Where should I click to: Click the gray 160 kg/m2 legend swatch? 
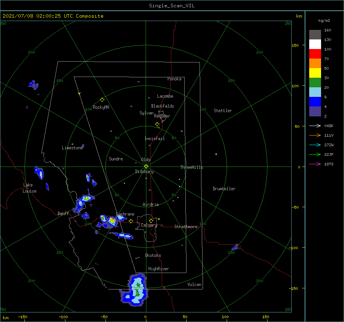pyautogui.click(x=315, y=34)
